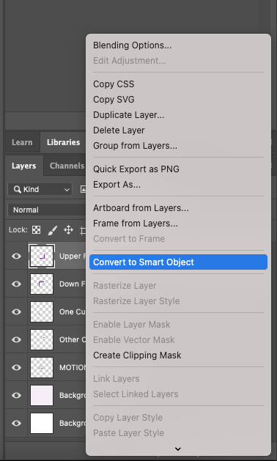277x461 pixels.
Task: Hide the MOTION layer eye icon
Action: (16, 367)
